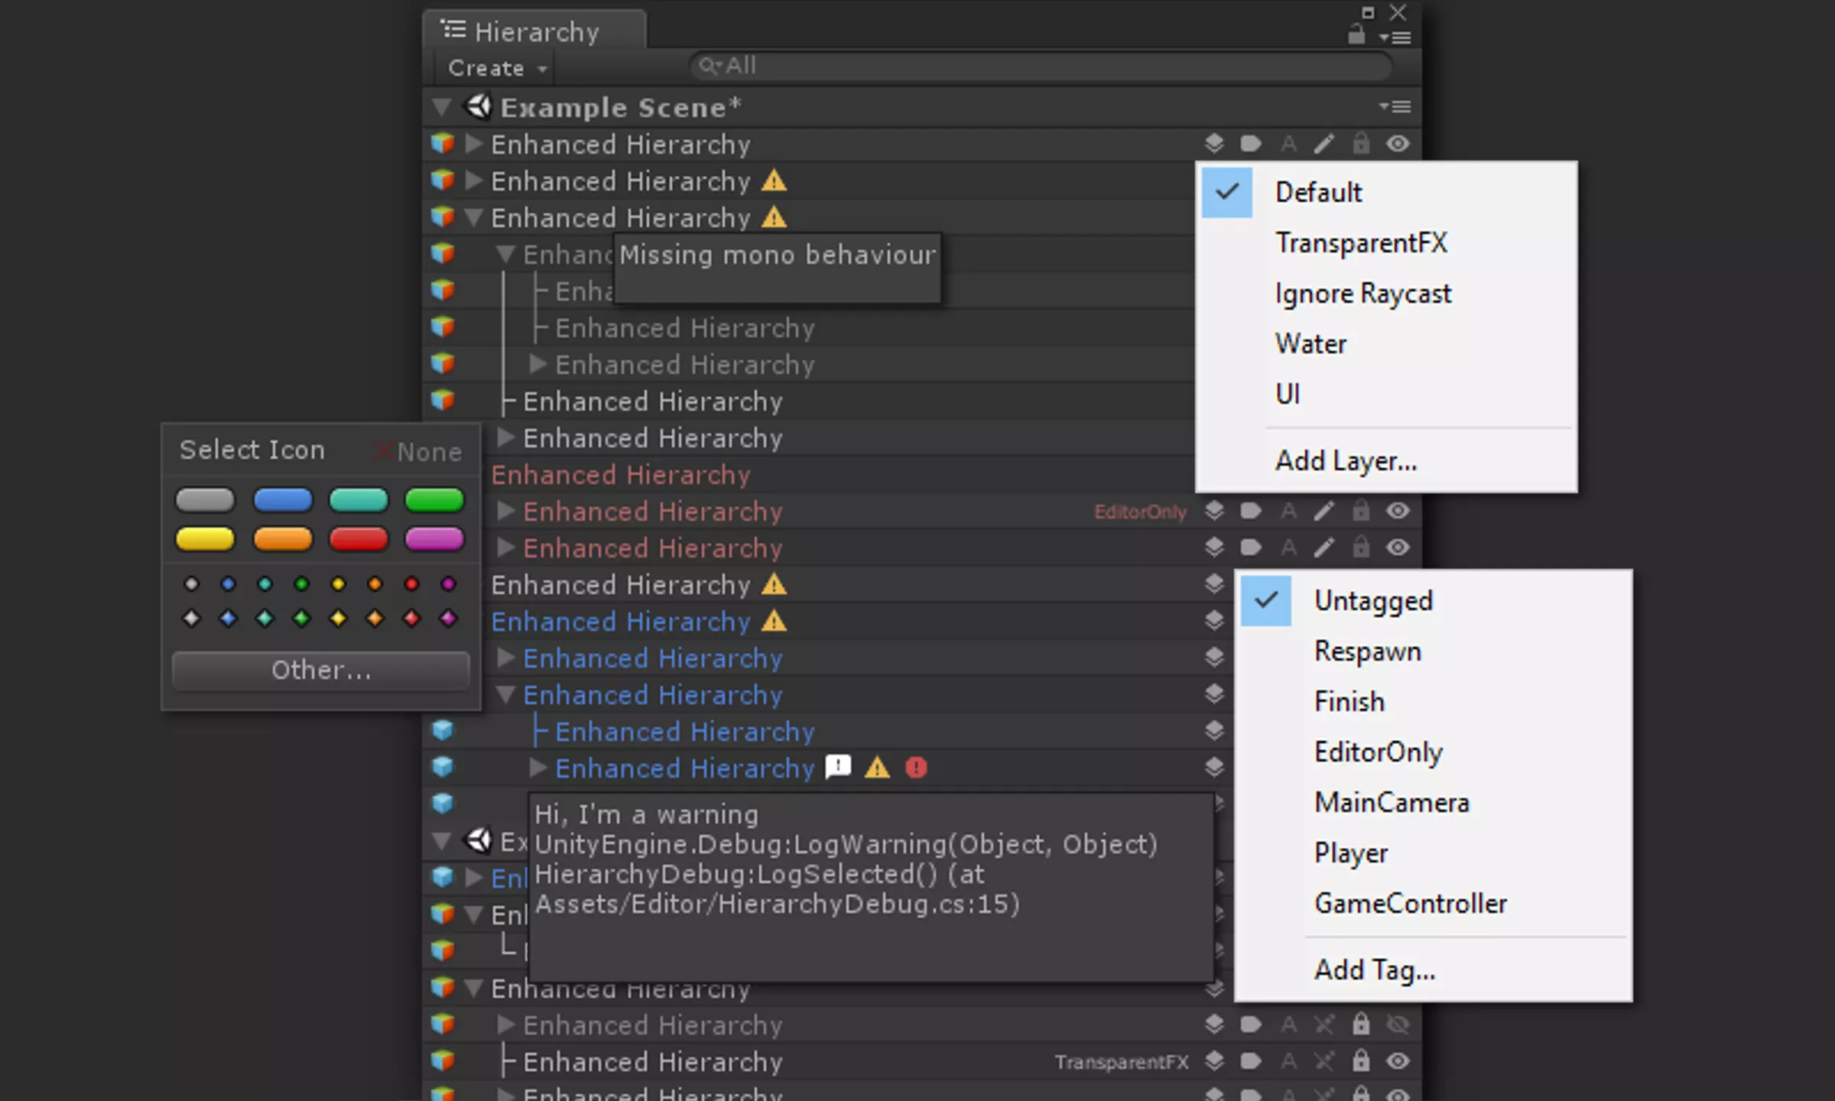Click the Other... button

[321, 671]
